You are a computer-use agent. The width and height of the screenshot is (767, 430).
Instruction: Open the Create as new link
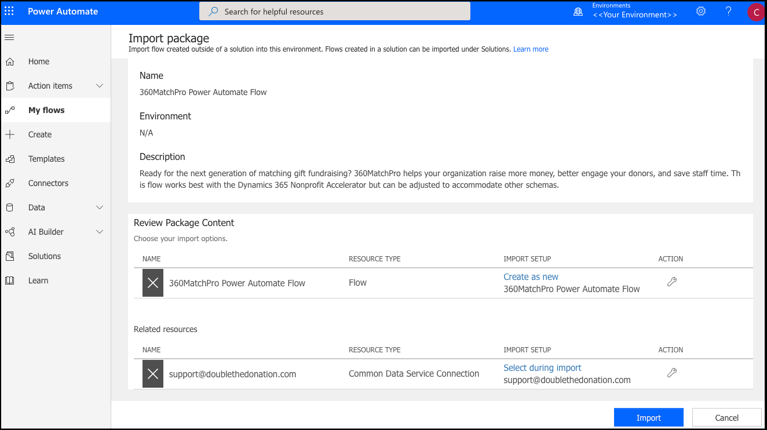pyautogui.click(x=531, y=276)
